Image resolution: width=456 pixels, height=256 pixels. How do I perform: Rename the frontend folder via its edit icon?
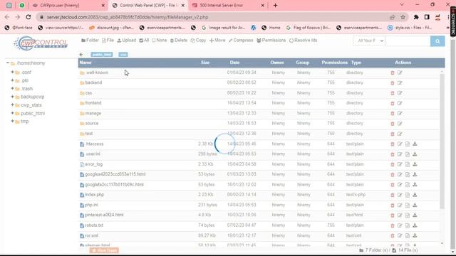400,103
